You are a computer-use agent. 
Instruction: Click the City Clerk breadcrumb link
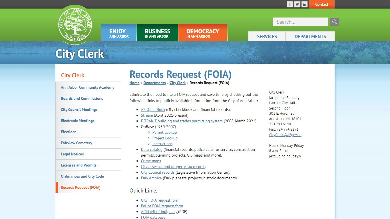point(178,83)
